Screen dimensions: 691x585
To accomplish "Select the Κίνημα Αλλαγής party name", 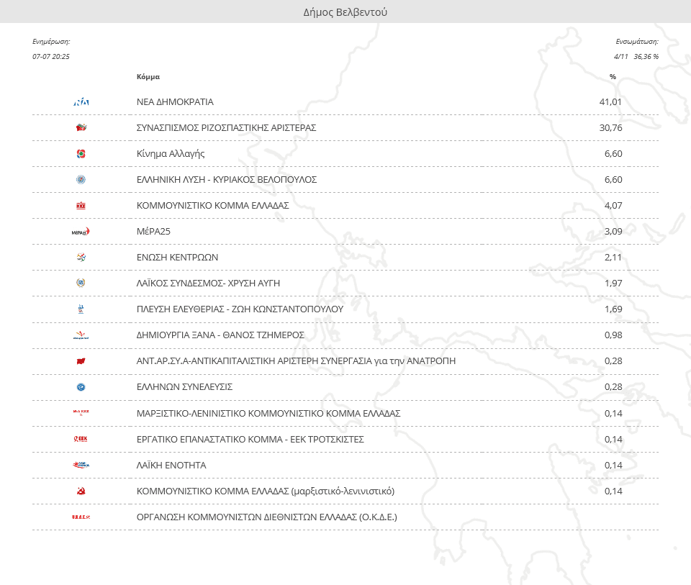I will [x=171, y=154].
